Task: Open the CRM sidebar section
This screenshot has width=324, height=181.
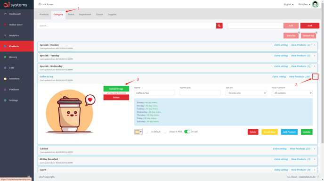Action: [x=11, y=68]
